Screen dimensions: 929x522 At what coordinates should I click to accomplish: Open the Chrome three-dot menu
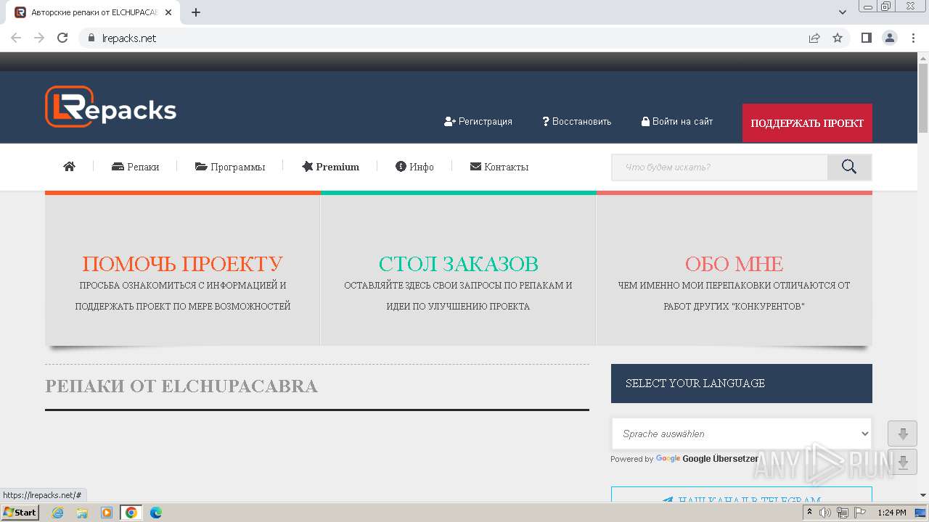click(912, 38)
